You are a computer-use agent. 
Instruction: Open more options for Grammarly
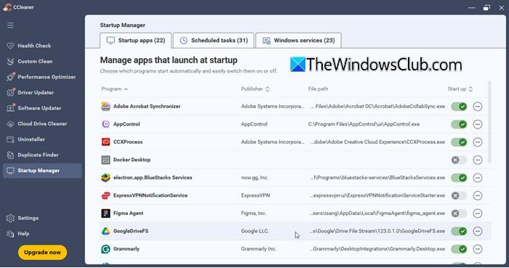click(x=478, y=249)
